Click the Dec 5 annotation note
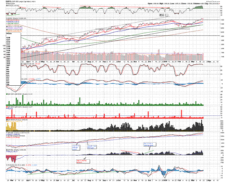Image resolution: width=227 pixels, height=182 pixels. pos(150,144)
